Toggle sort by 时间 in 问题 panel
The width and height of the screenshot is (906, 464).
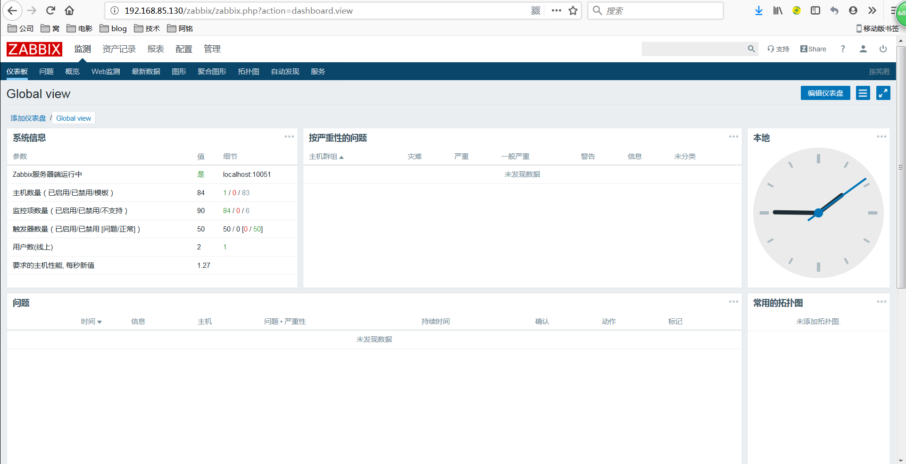pos(91,321)
